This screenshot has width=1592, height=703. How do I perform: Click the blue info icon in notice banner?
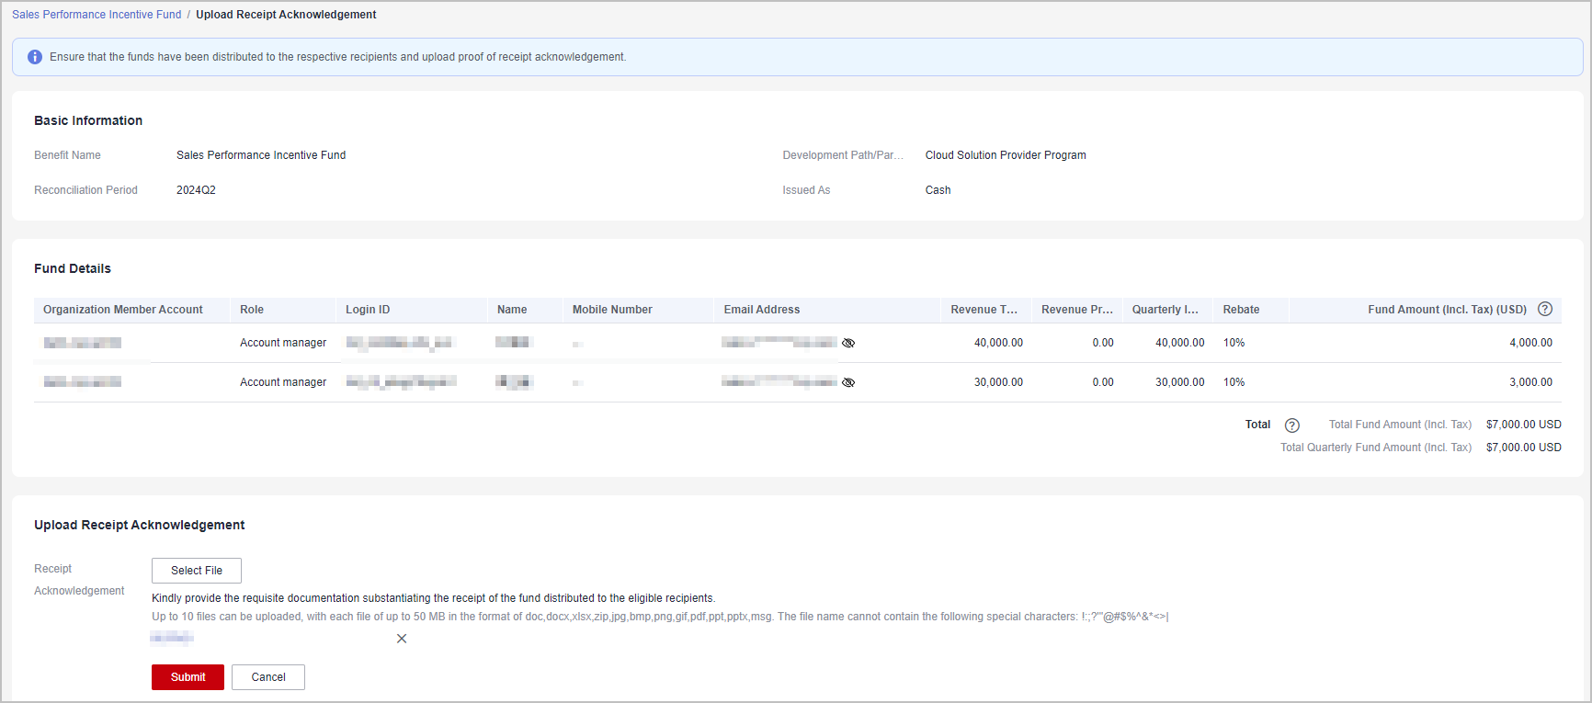point(35,57)
